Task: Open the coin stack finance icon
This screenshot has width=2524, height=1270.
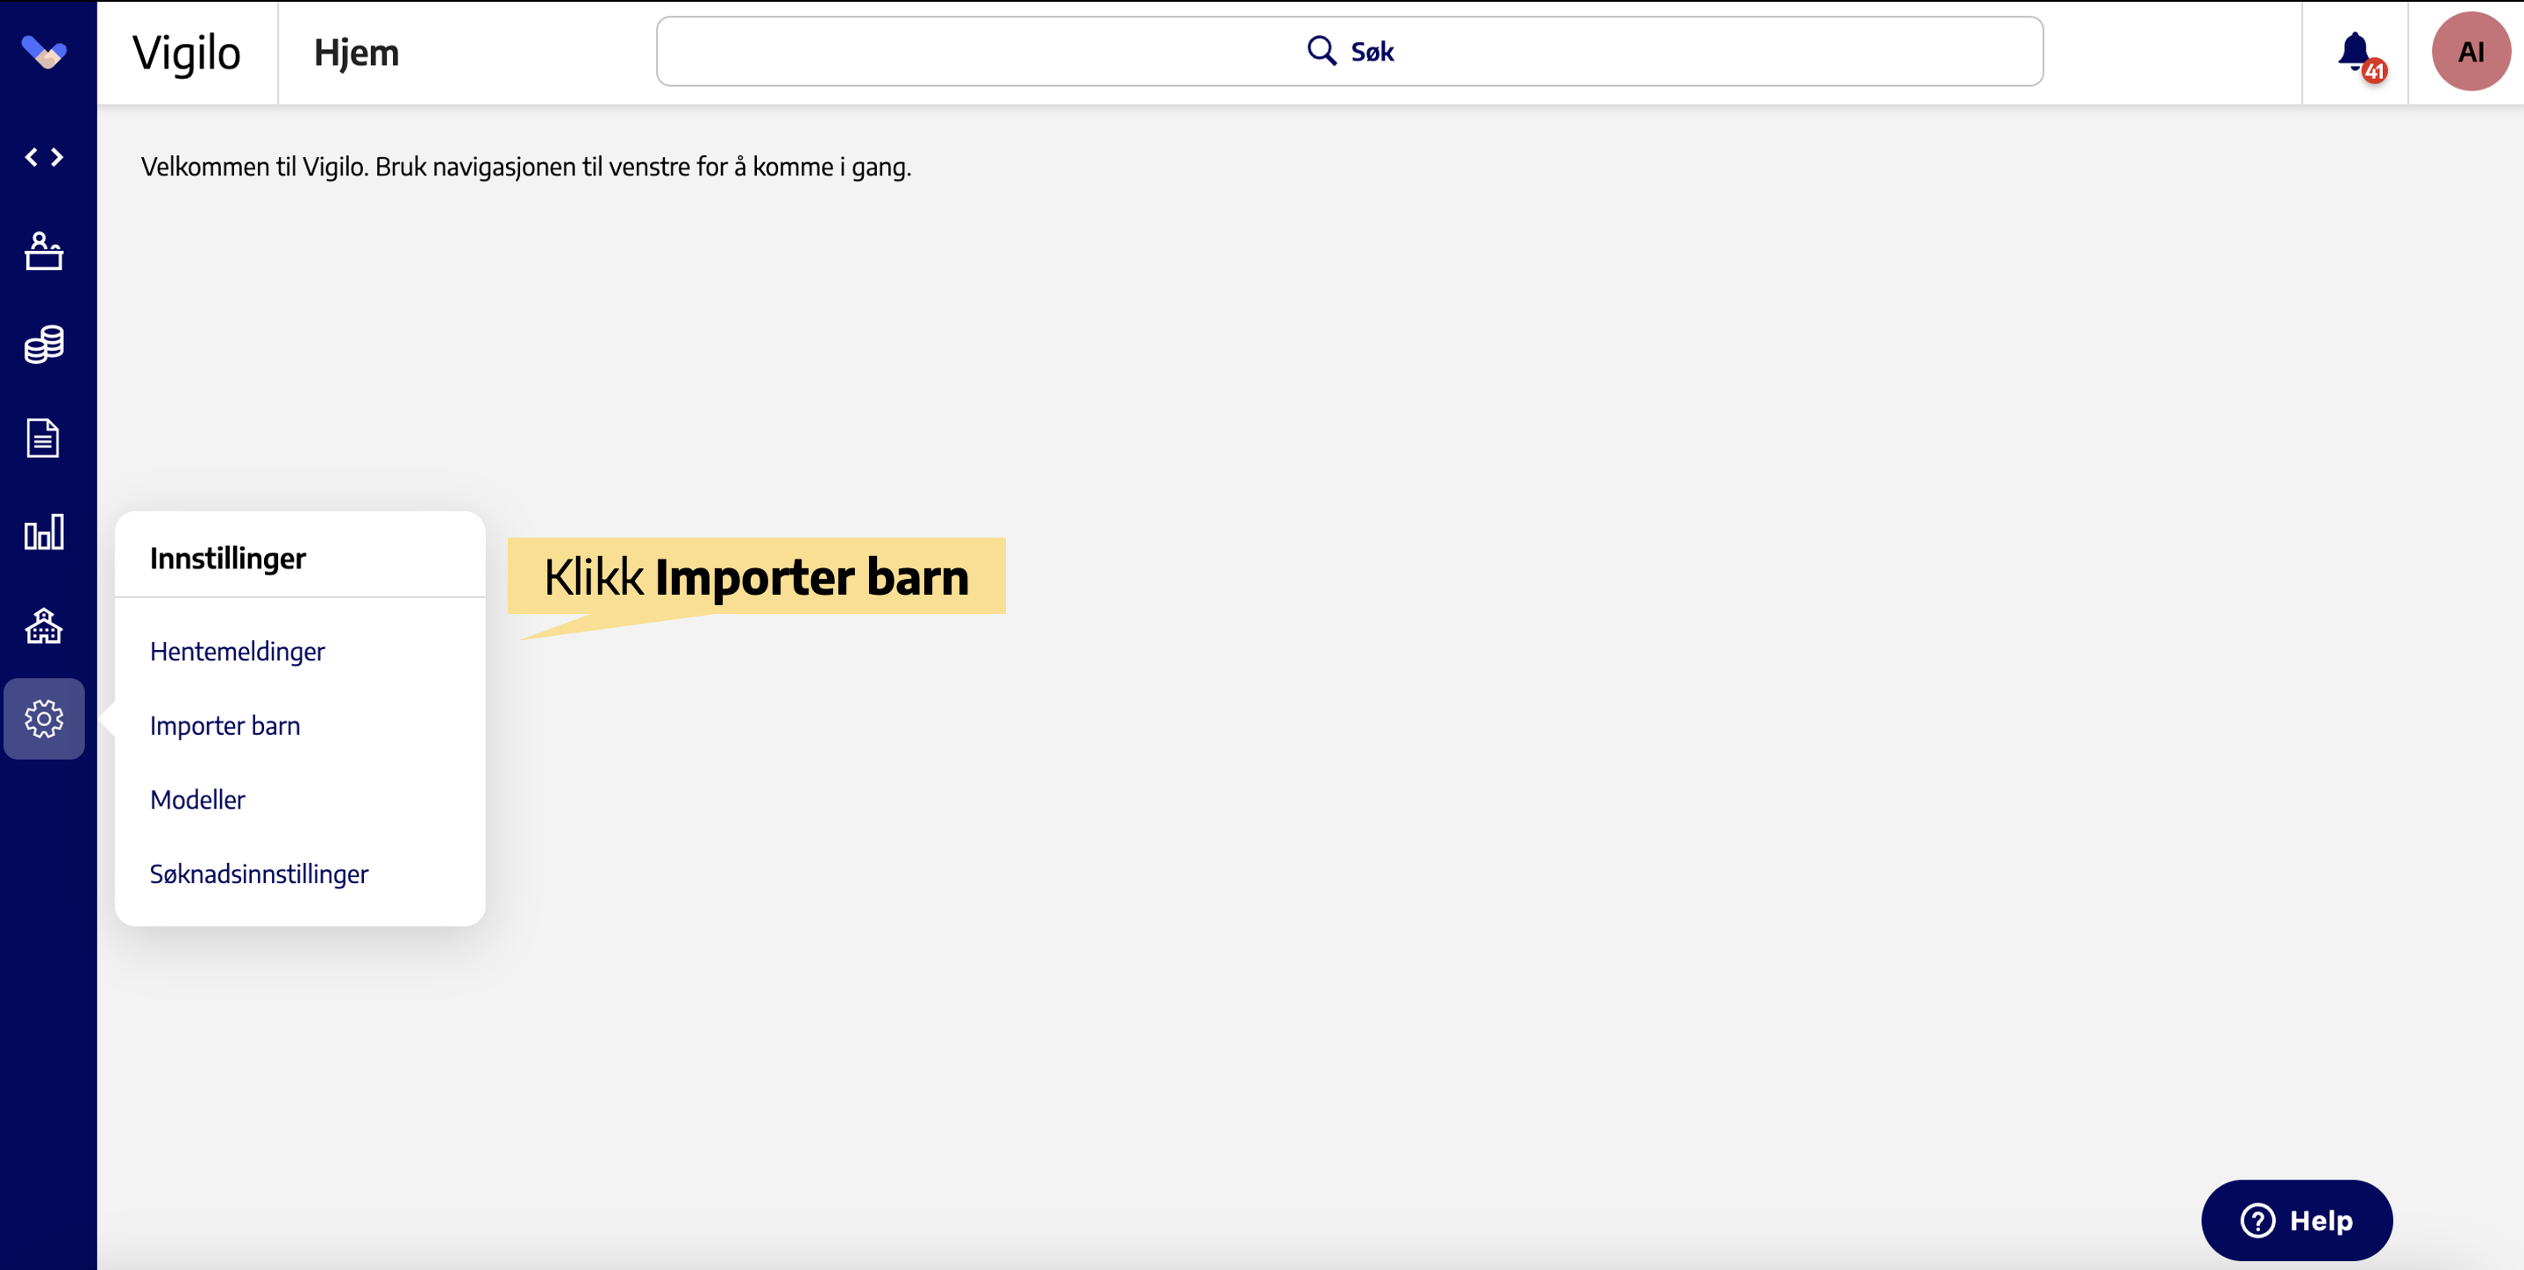Action: click(44, 344)
